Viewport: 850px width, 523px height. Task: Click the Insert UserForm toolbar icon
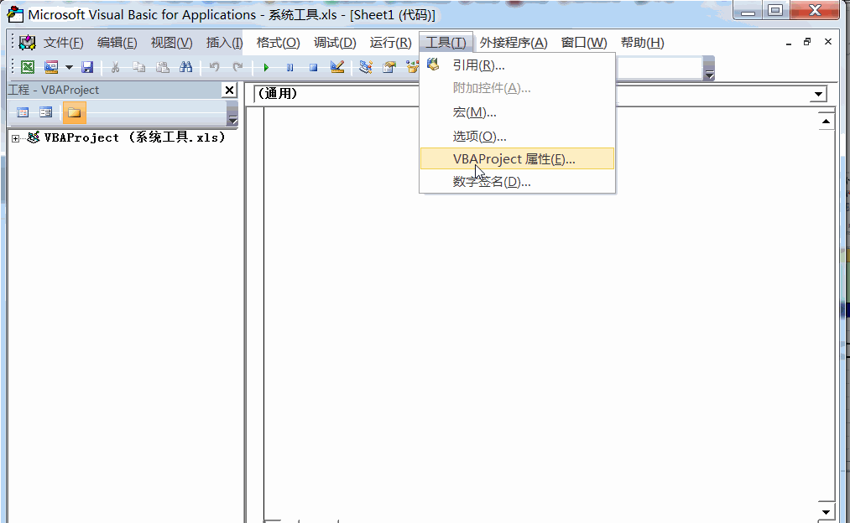click(x=51, y=67)
